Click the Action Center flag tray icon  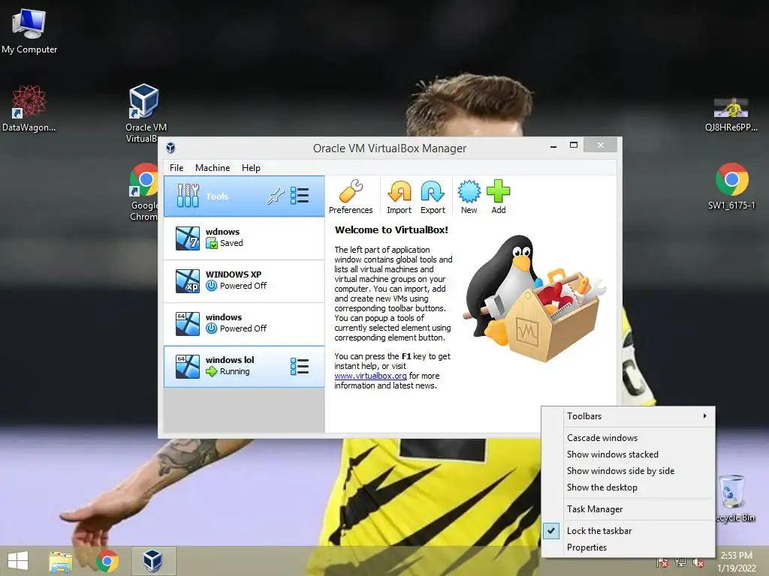pyautogui.click(x=662, y=562)
